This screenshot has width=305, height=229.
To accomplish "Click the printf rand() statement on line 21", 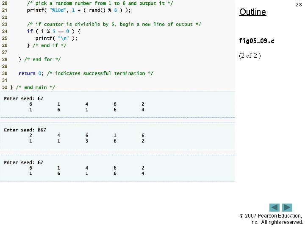I will click(79, 10).
